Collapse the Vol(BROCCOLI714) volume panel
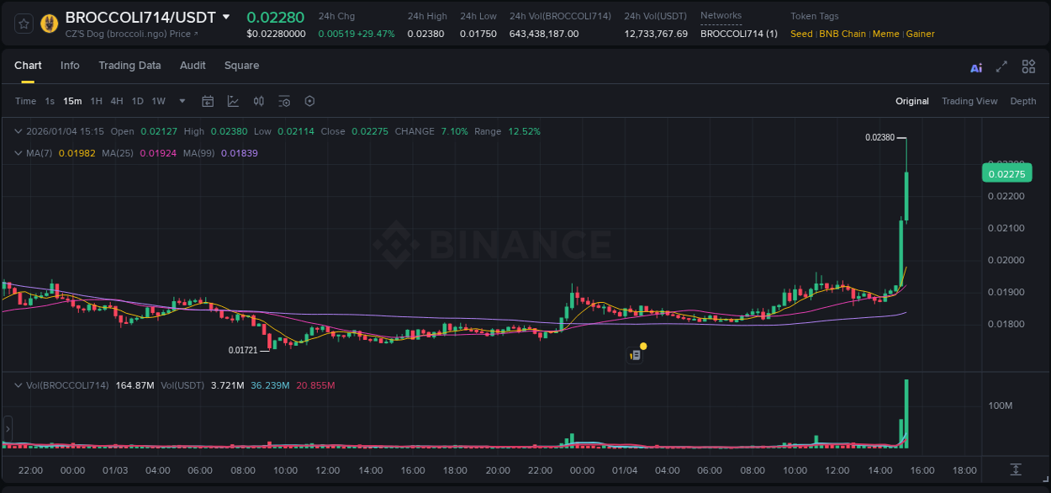1051x493 pixels. coord(18,384)
